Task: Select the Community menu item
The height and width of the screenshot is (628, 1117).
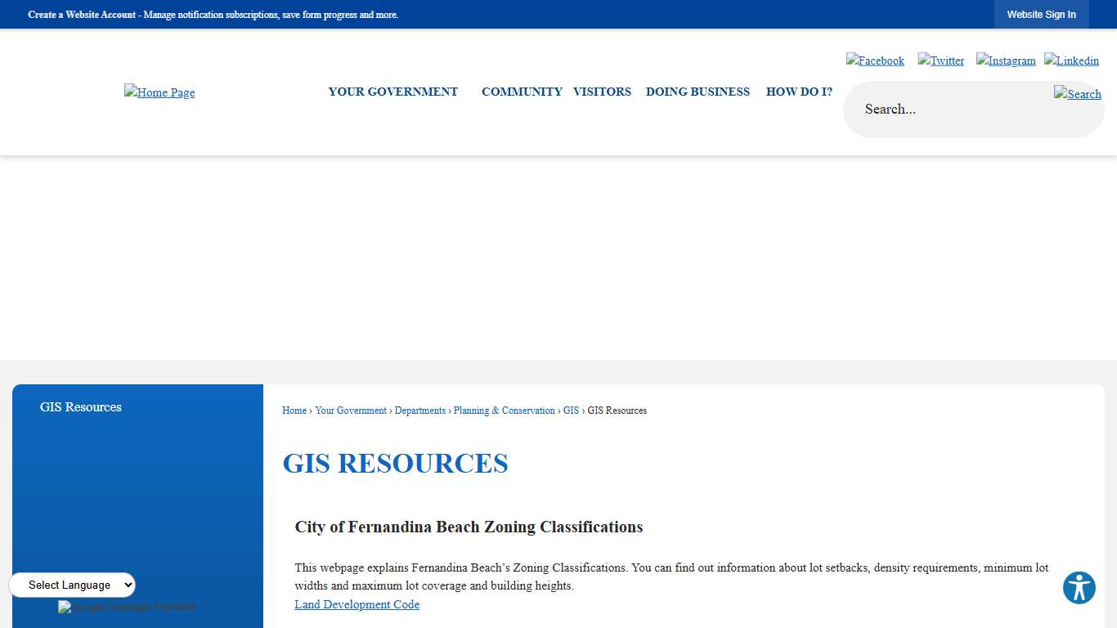Action: point(522,92)
